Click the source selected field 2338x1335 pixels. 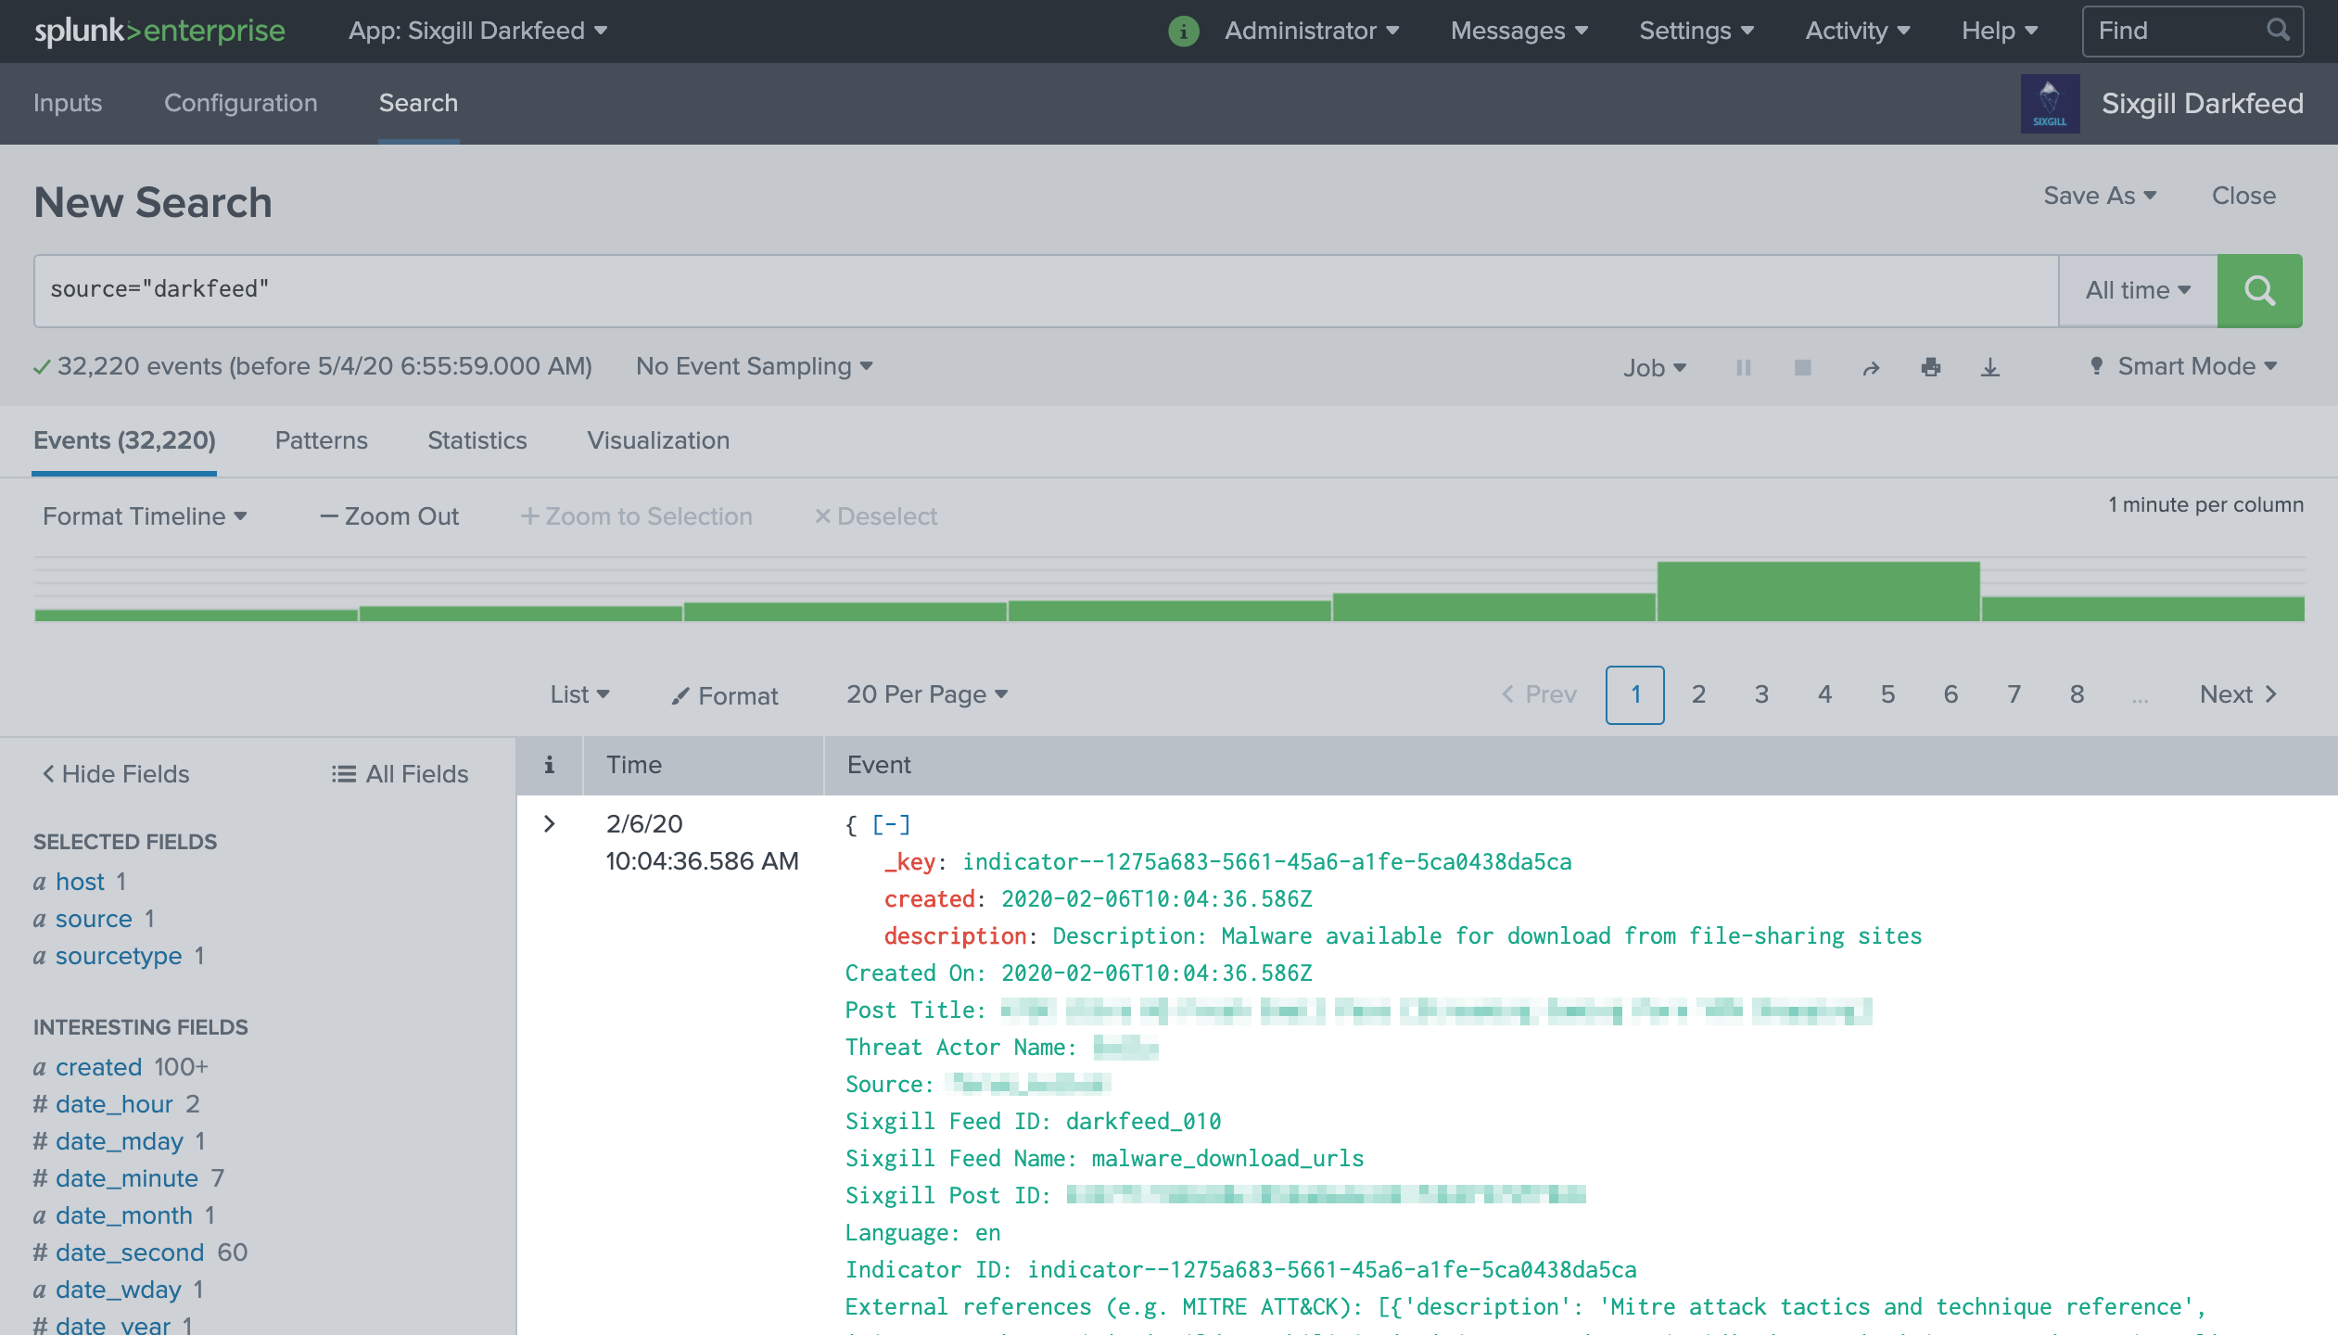pos(94,919)
